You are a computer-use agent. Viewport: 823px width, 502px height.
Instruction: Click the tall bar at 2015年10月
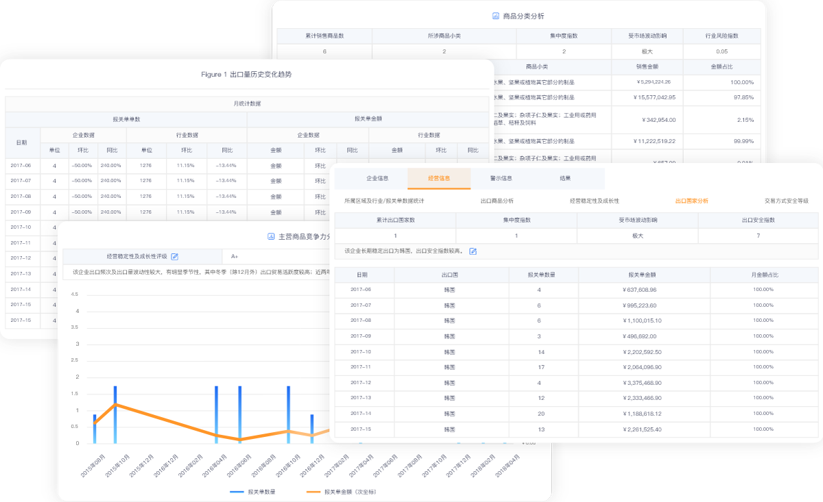[115, 414]
